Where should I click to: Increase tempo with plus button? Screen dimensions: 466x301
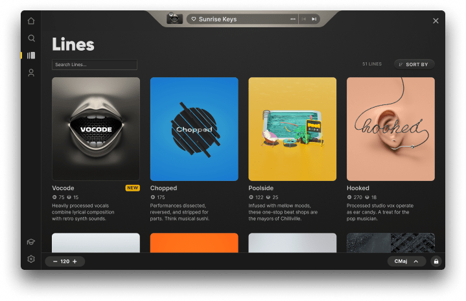[x=75, y=261]
